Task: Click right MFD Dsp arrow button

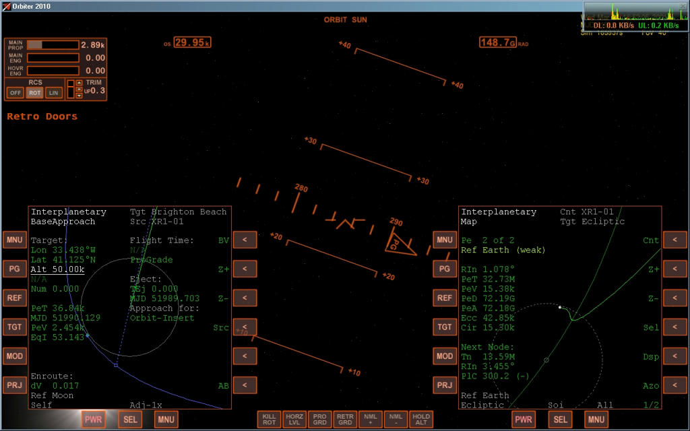Action: 675,356
